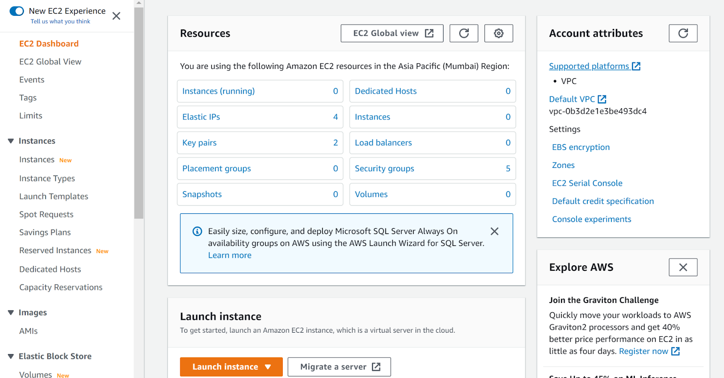Collapse the Images sidebar section
The height and width of the screenshot is (378, 724).
point(11,313)
